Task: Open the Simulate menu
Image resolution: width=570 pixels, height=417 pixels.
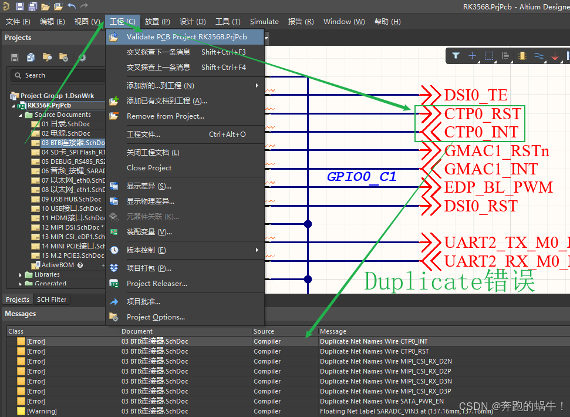Action: (264, 22)
